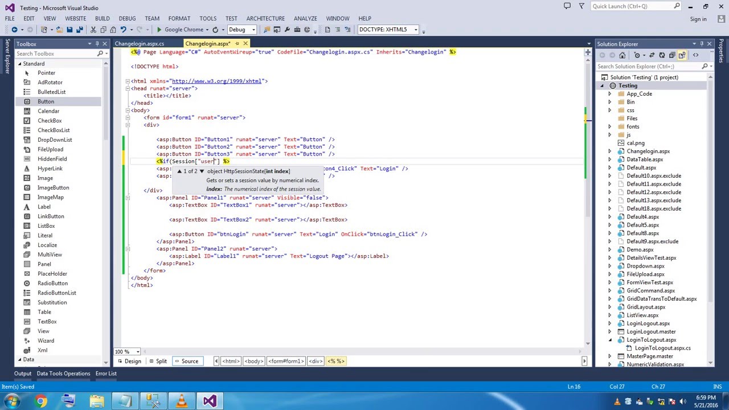
Task: Click the Collapse All icon in Solution Explorer
Action: (x=673, y=55)
